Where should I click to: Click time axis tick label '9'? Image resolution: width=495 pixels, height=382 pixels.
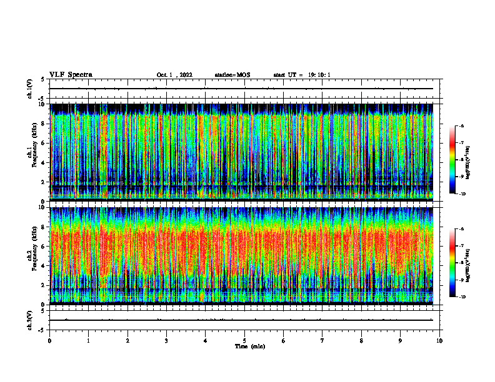[400, 341]
